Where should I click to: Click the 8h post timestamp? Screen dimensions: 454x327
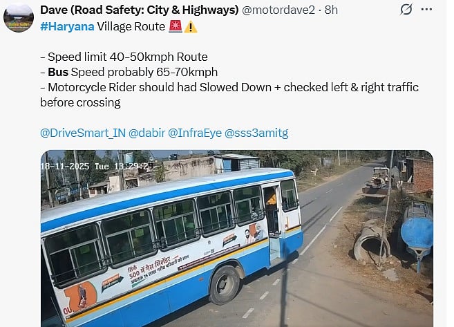pos(331,10)
